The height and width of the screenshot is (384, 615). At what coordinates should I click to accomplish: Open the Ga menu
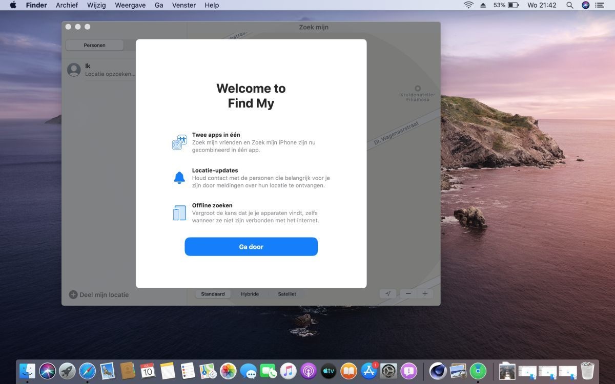pos(159,5)
